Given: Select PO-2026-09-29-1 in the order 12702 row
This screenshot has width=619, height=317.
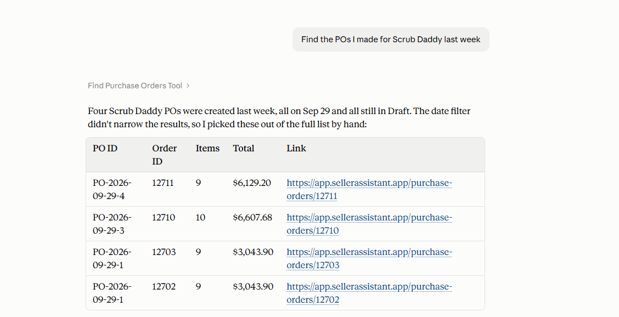Looking at the screenshot, I should (112, 293).
